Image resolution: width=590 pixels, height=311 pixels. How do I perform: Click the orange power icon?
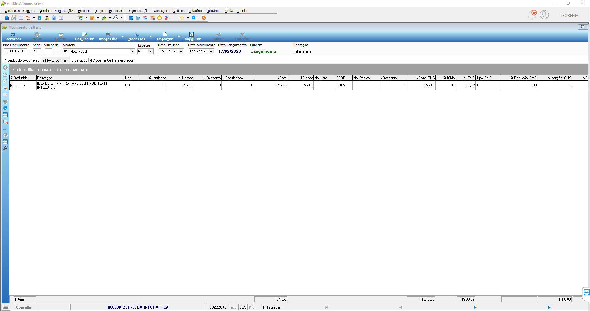pyautogui.click(x=204, y=18)
